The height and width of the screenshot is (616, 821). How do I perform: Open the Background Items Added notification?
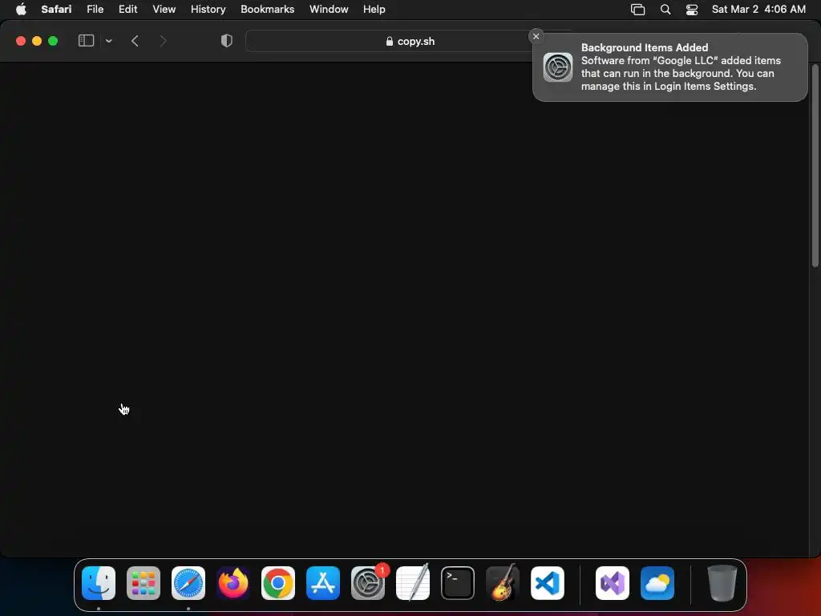(x=669, y=67)
